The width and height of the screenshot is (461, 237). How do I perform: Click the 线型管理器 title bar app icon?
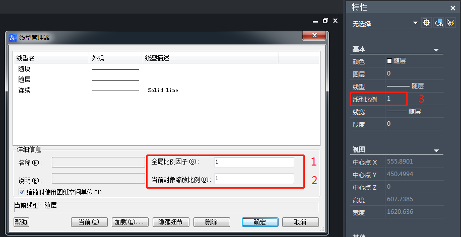(x=13, y=38)
